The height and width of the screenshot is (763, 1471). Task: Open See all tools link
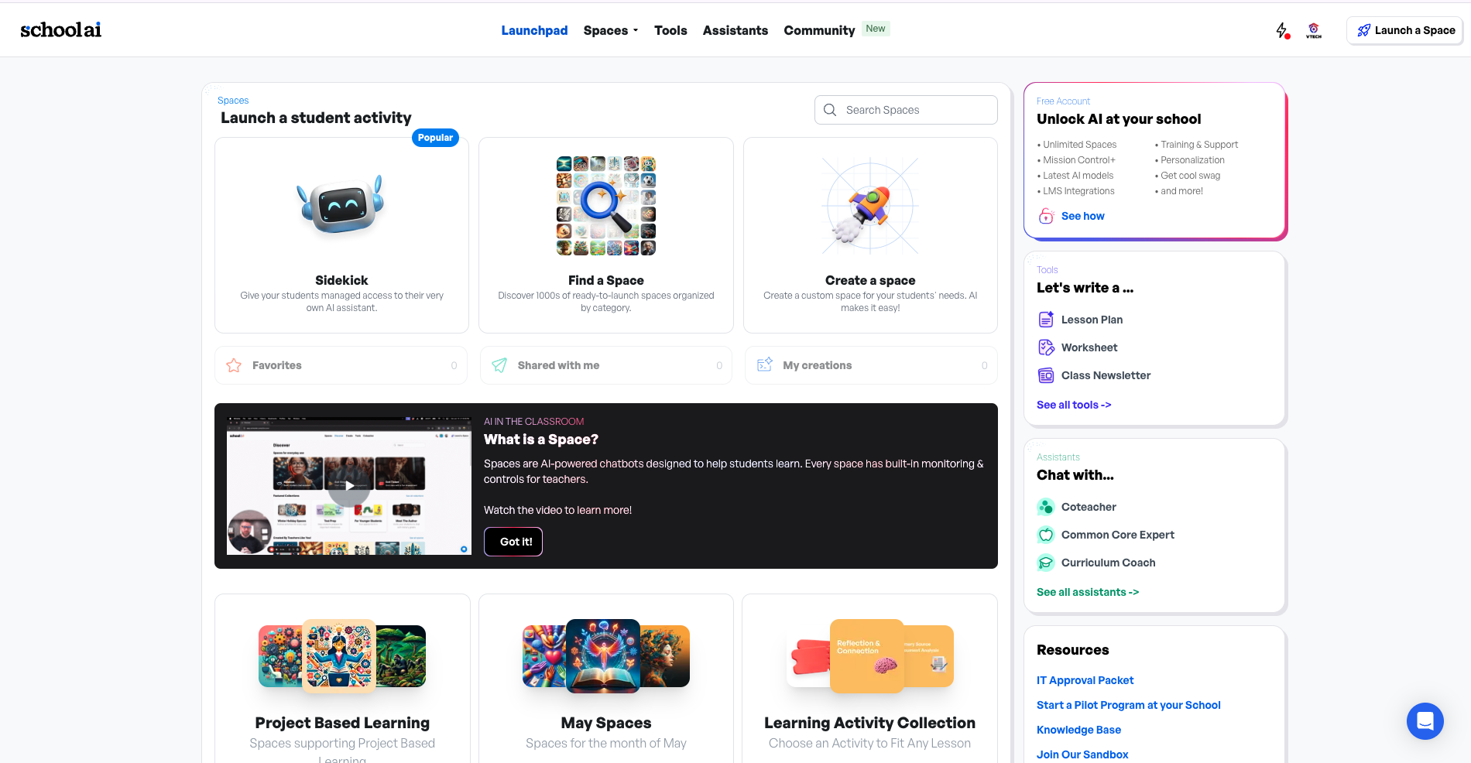coord(1074,405)
